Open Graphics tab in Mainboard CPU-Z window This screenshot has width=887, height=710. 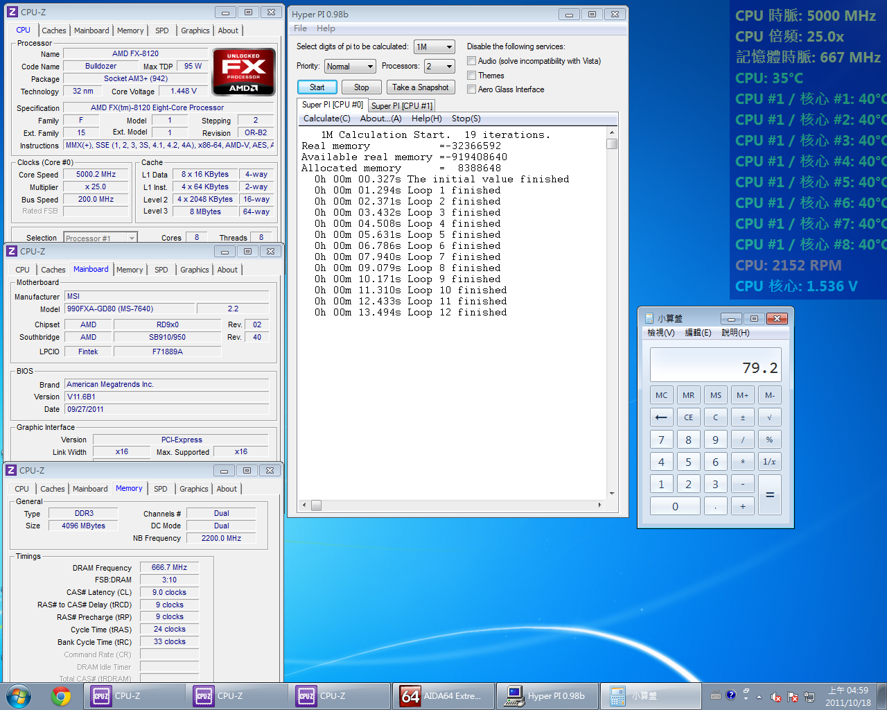pyautogui.click(x=194, y=270)
